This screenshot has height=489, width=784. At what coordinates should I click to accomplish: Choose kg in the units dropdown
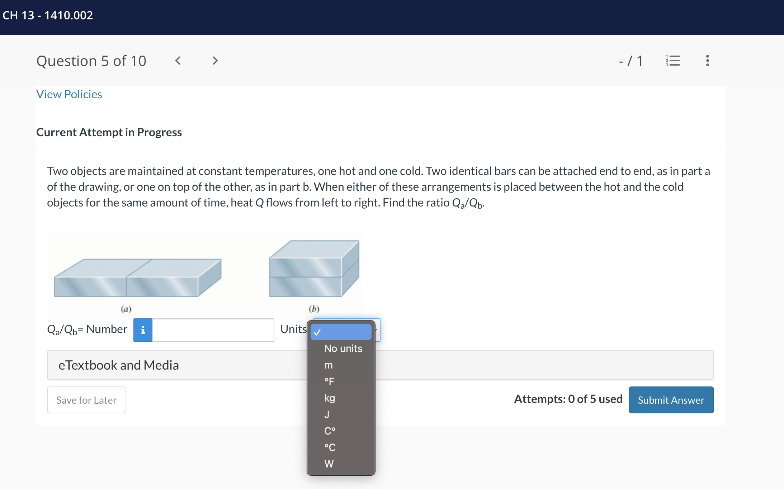pos(330,398)
